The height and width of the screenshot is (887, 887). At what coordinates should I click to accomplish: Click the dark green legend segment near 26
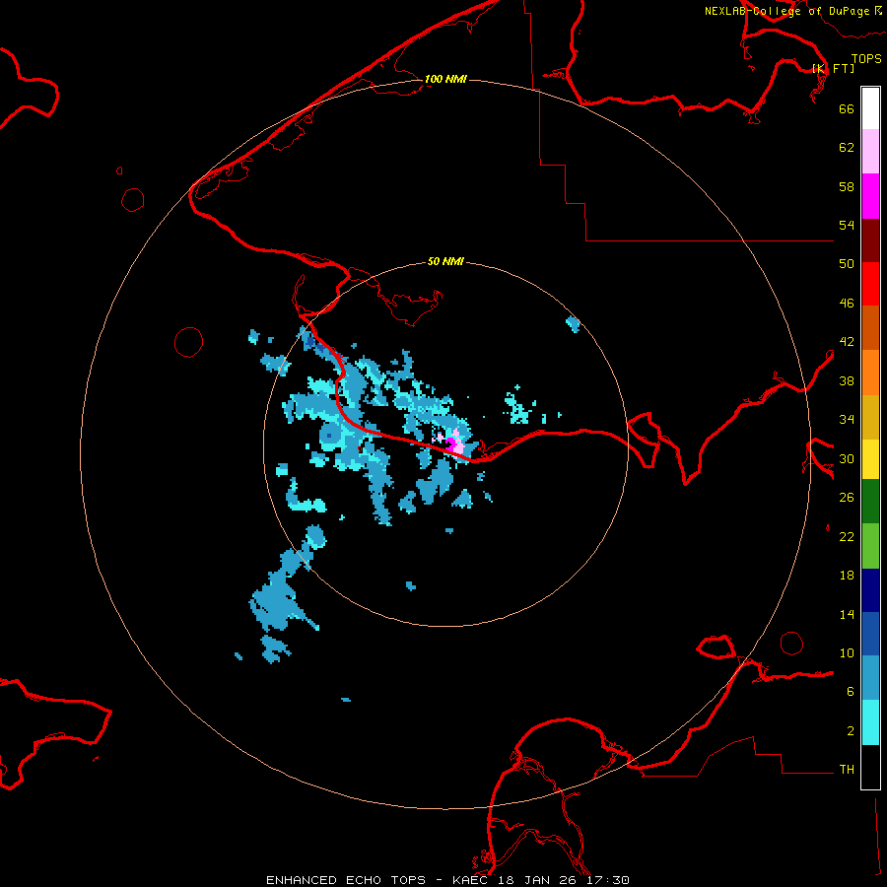[870, 502]
